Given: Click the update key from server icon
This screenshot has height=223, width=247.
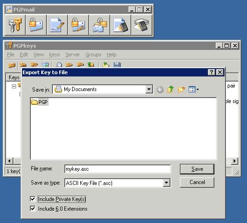Looking at the screenshot, I should (x=80, y=65).
